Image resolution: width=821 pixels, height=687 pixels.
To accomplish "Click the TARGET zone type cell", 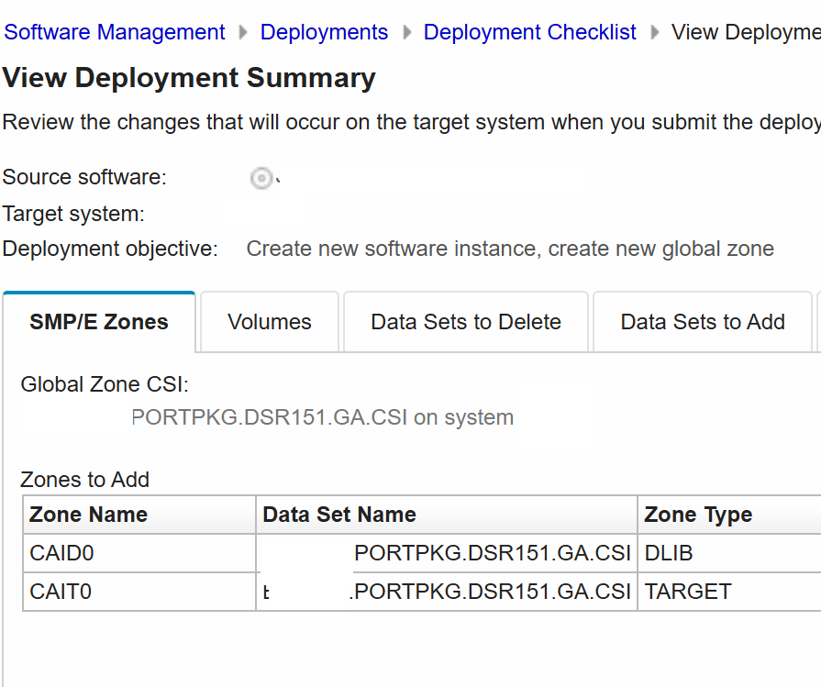I will [x=688, y=592].
